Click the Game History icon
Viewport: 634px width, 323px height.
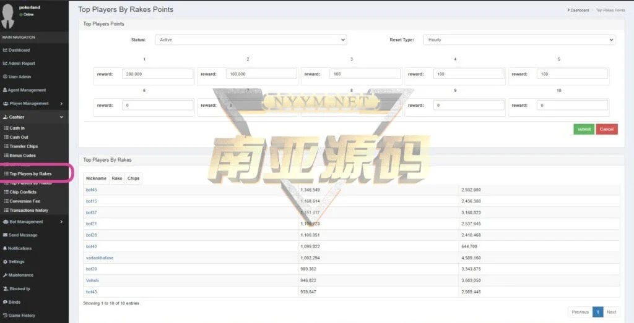point(5,316)
